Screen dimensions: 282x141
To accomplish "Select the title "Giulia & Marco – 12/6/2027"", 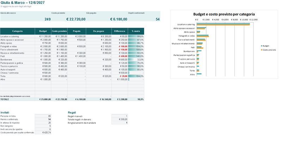I will (x=23, y=3).
